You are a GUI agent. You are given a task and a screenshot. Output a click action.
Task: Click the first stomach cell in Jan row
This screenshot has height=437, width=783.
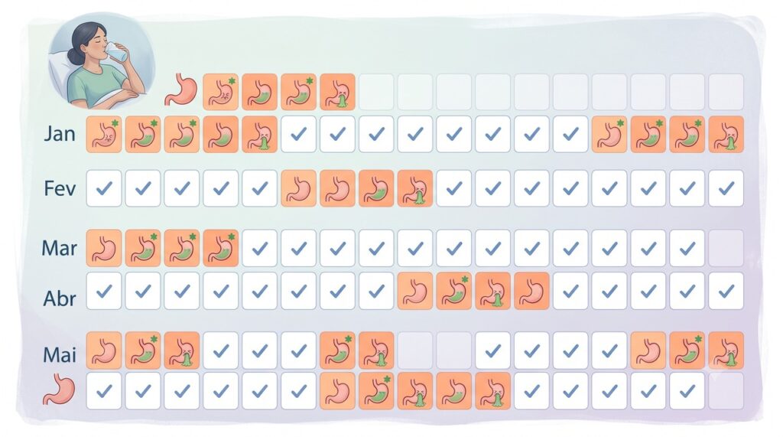click(104, 135)
